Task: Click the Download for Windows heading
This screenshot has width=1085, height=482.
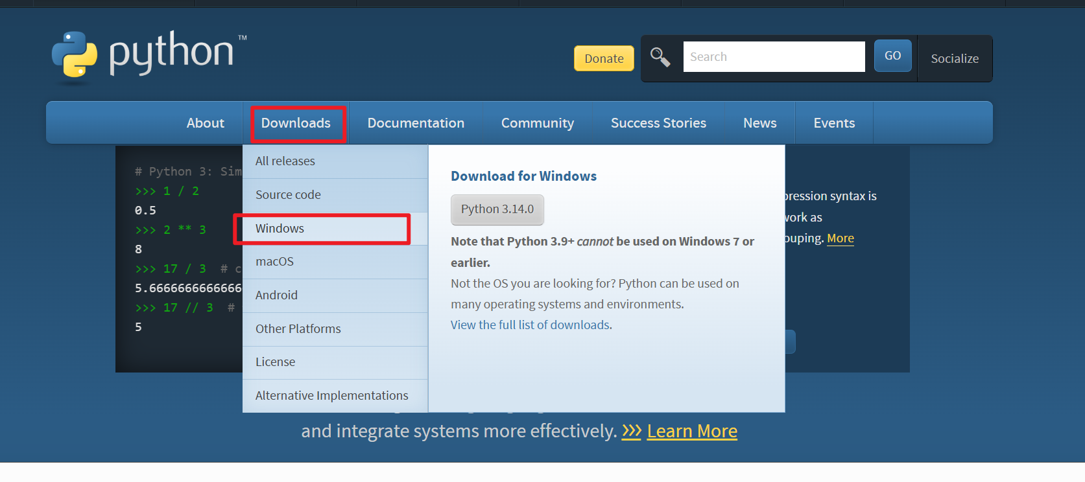Action: [x=523, y=176]
